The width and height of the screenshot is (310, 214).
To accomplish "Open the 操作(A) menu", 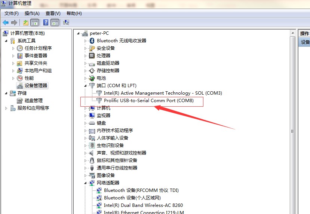I will tap(32, 13).
